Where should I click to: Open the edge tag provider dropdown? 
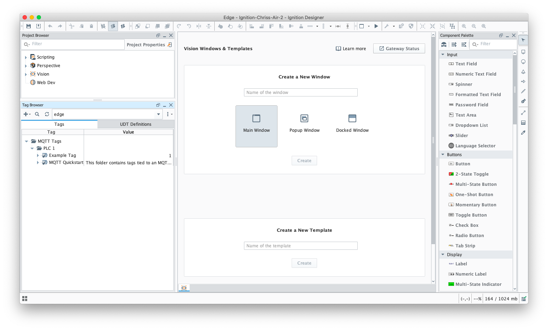coord(159,114)
